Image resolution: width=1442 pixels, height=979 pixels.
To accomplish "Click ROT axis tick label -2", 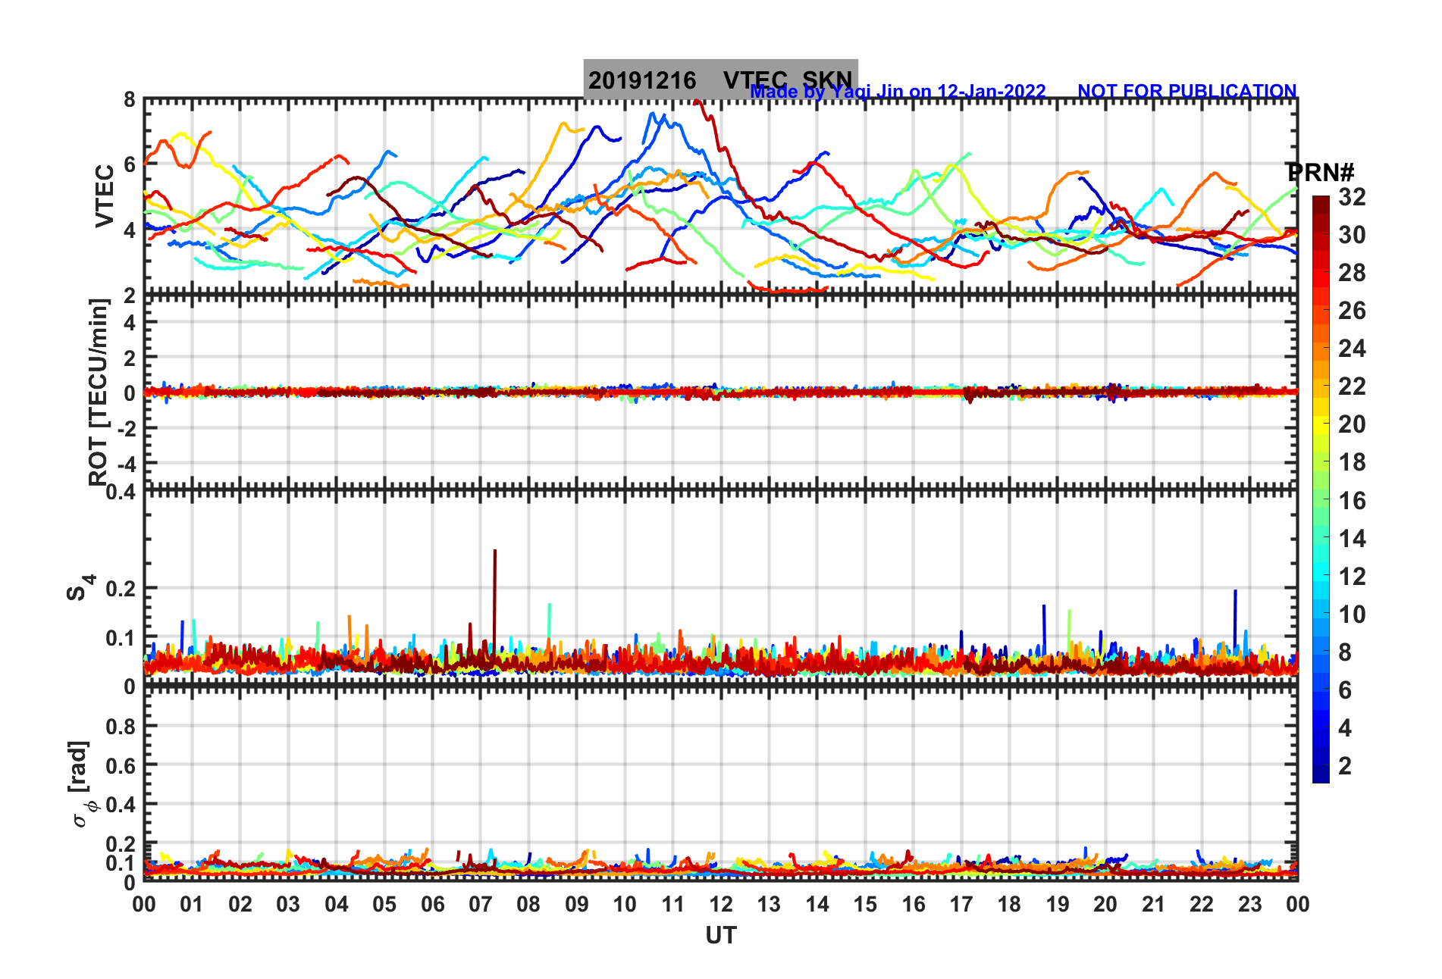I will click(126, 428).
